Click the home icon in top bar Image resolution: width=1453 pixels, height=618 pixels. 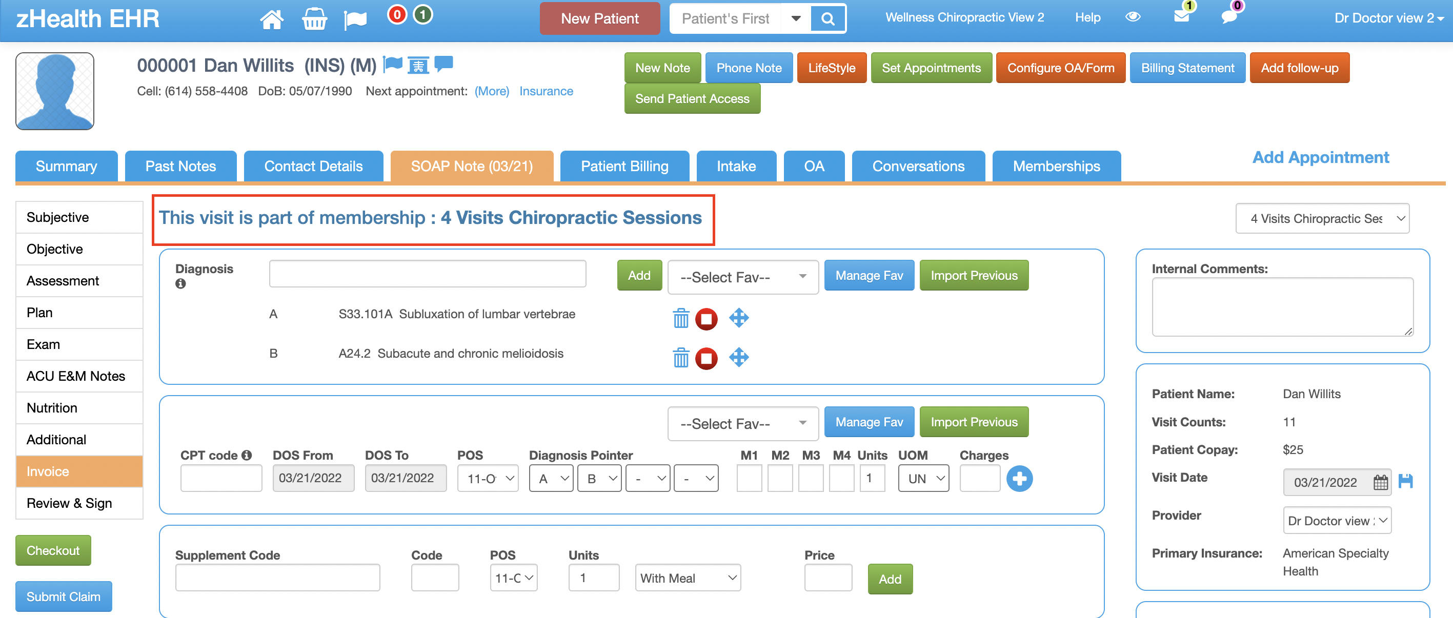(x=271, y=19)
